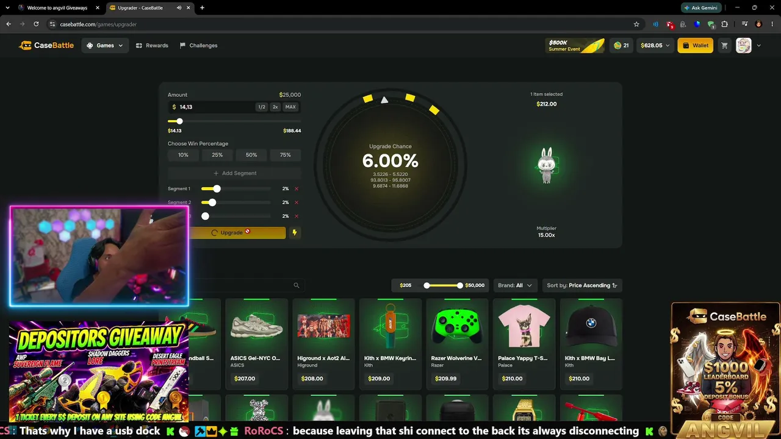
Task: Open the Brand filter dropdown
Action: [515, 285]
